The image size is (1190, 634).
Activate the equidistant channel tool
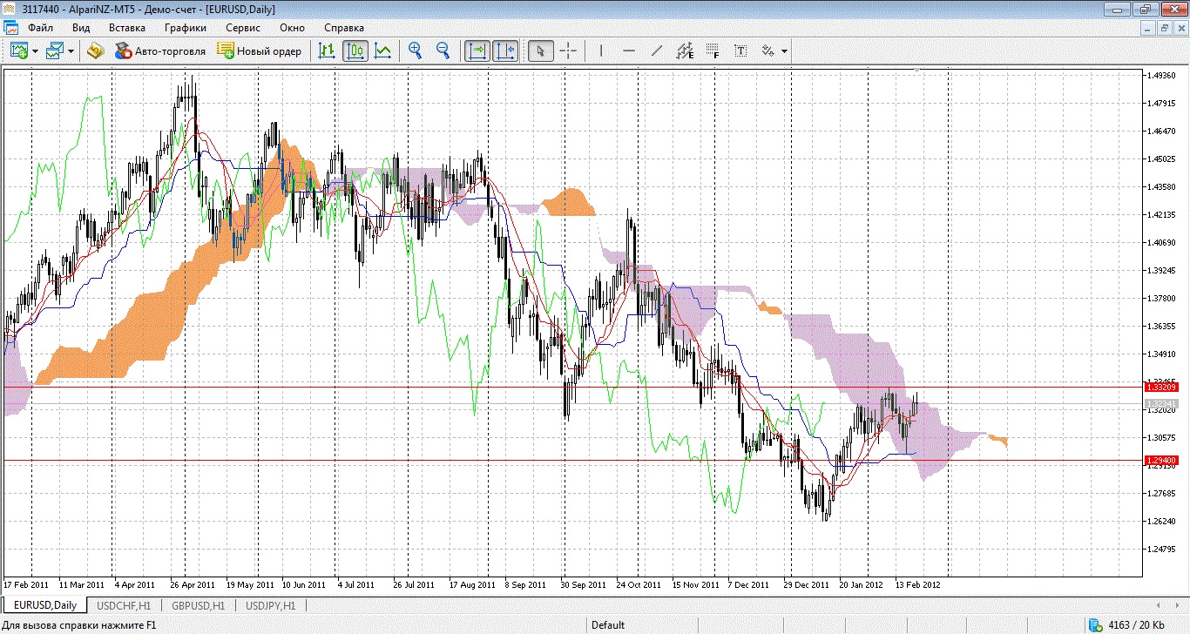[x=685, y=51]
